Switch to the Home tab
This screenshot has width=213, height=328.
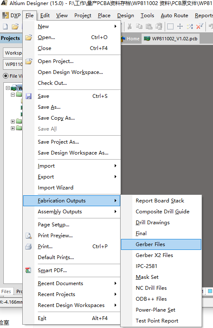[x=131, y=39]
